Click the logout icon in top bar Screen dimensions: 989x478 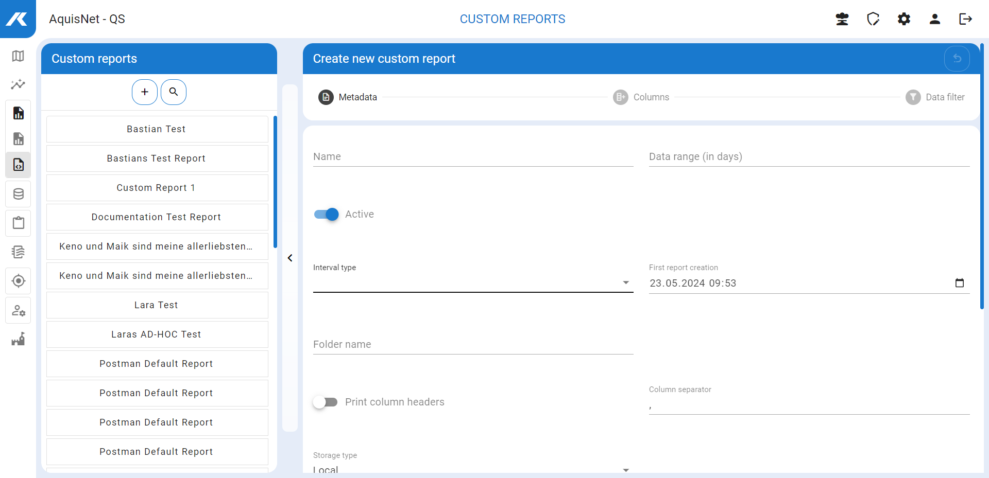(x=965, y=19)
